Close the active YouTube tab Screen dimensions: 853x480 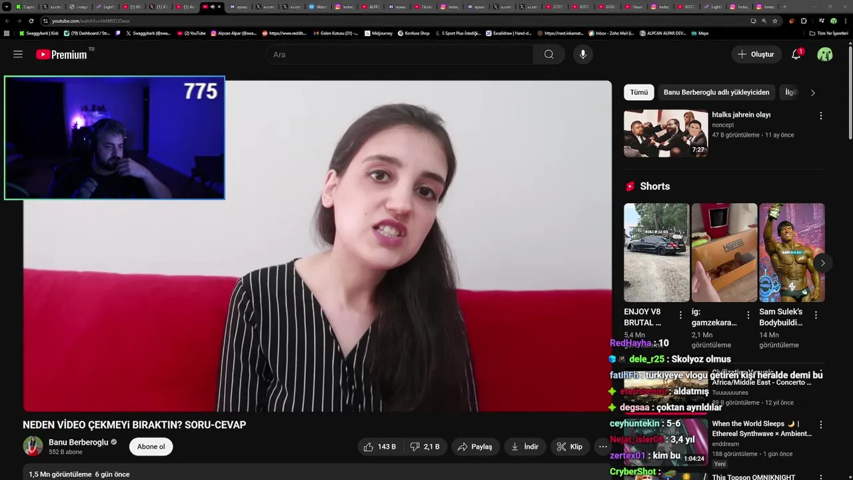click(219, 7)
